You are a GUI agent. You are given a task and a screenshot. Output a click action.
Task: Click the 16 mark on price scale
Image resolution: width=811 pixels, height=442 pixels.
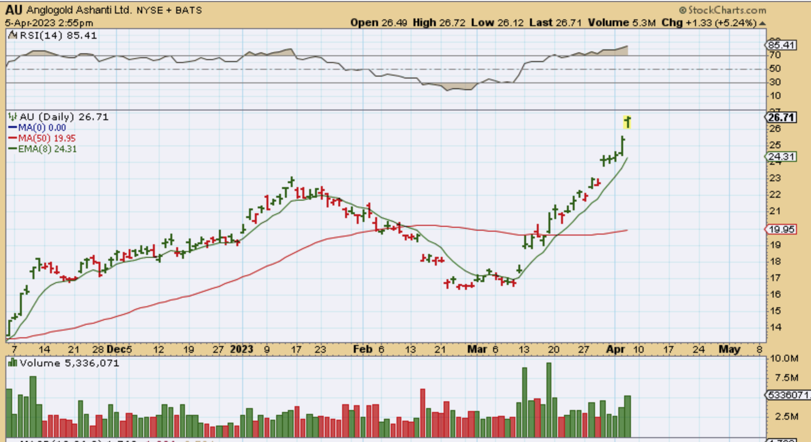click(x=775, y=294)
